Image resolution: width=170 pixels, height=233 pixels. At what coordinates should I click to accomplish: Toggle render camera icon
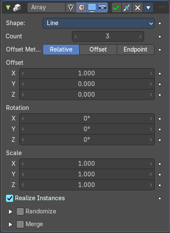pyautogui.click(x=103, y=7)
